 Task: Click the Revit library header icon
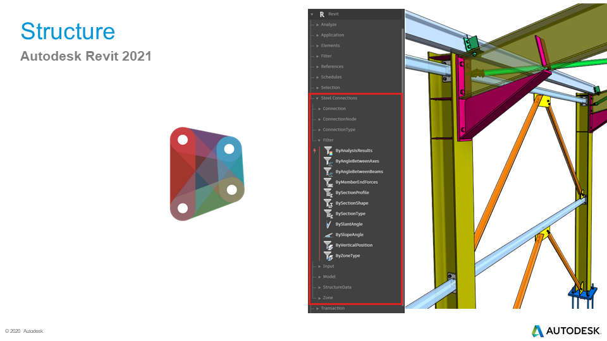[x=322, y=14]
